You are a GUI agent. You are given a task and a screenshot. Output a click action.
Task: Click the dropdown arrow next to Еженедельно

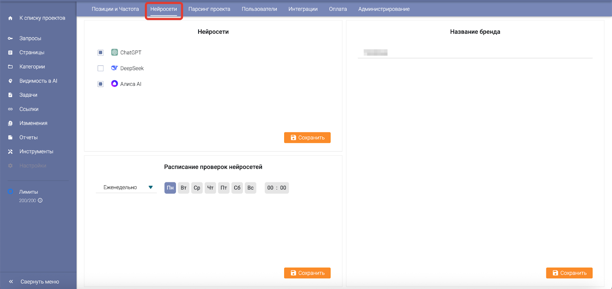coord(151,188)
